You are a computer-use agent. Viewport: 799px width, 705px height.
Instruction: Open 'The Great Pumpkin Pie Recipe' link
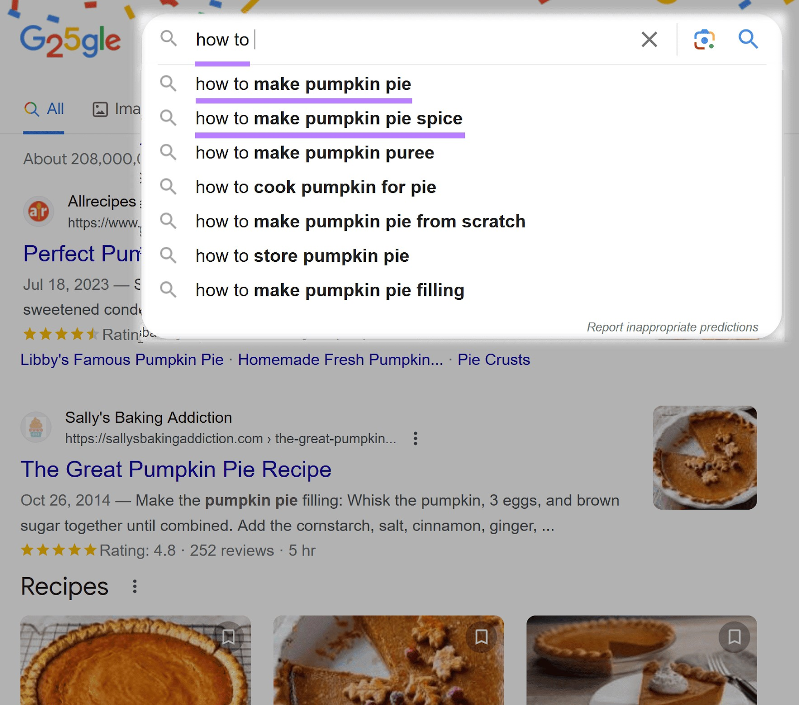(176, 469)
